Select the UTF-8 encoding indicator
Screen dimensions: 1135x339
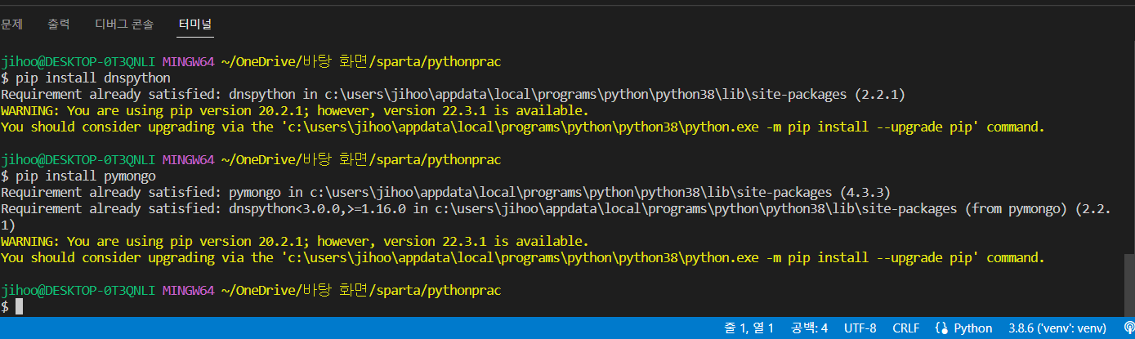[x=860, y=328]
